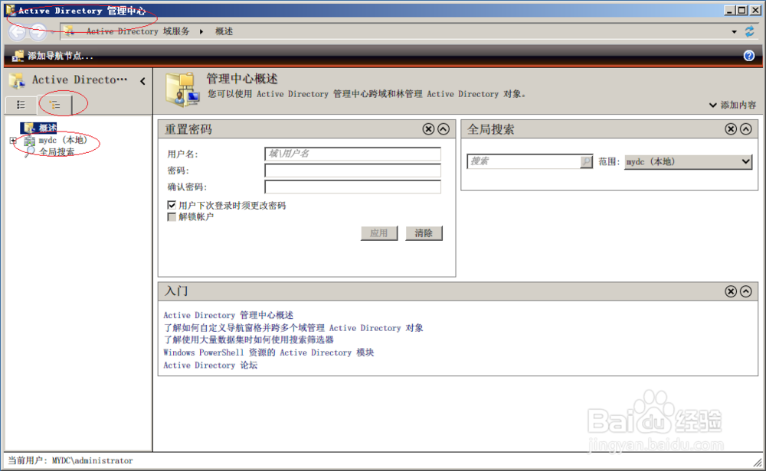Click the title bar application icon

tap(10, 10)
